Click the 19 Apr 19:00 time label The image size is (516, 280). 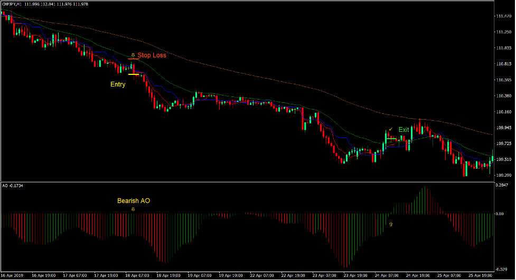[231, 275]
